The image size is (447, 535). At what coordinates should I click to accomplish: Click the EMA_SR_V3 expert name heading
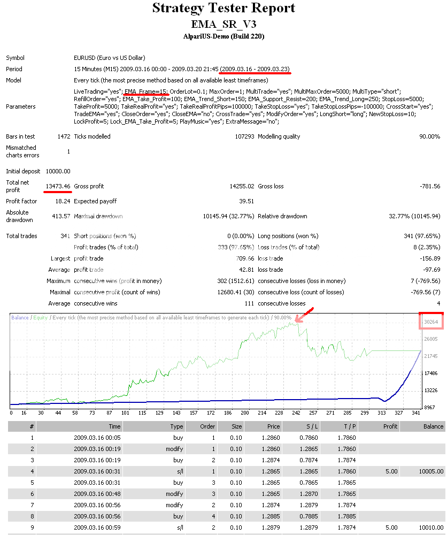[x=223, y=25]
